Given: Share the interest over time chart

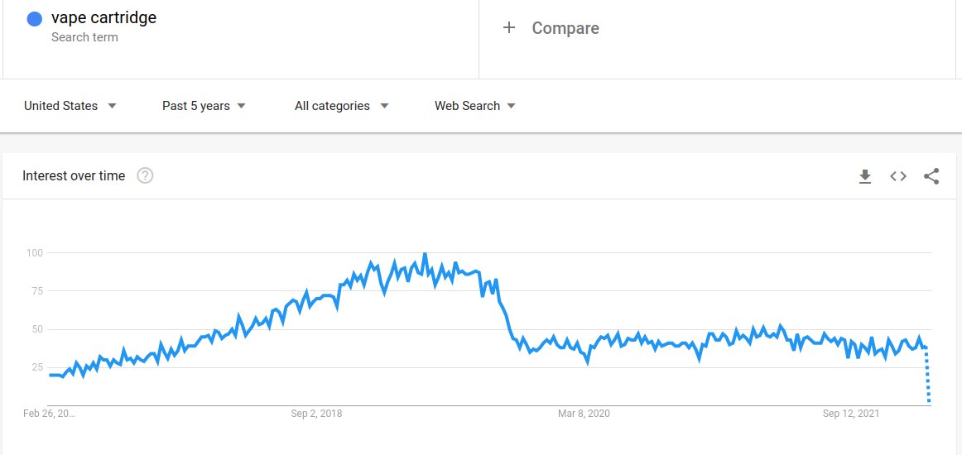Looking at the screenshot, I should click(x=931, y=176).
